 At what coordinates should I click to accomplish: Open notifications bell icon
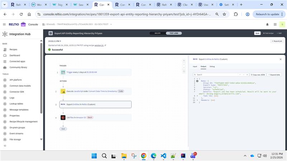click(x=267, y=24)
